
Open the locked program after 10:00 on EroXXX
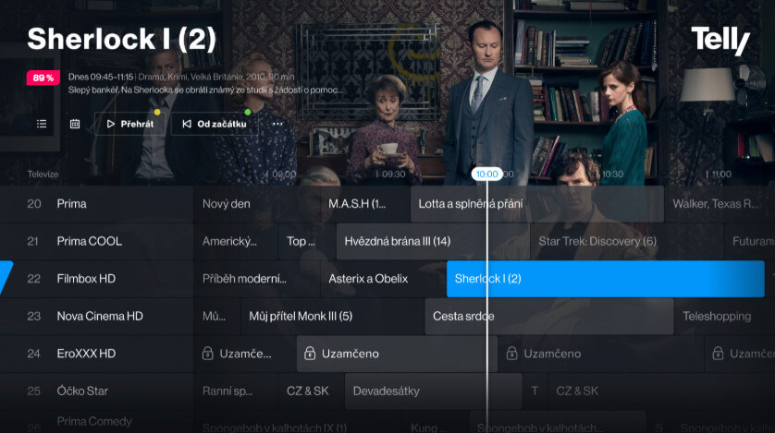click(600, 354)
